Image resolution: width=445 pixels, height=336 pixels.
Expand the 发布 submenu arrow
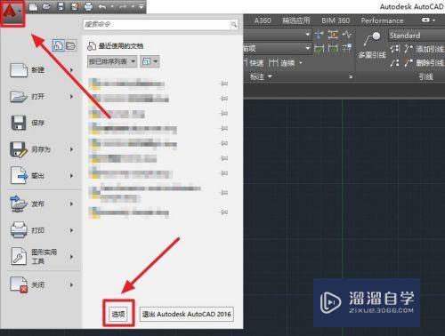pos(71,204)
